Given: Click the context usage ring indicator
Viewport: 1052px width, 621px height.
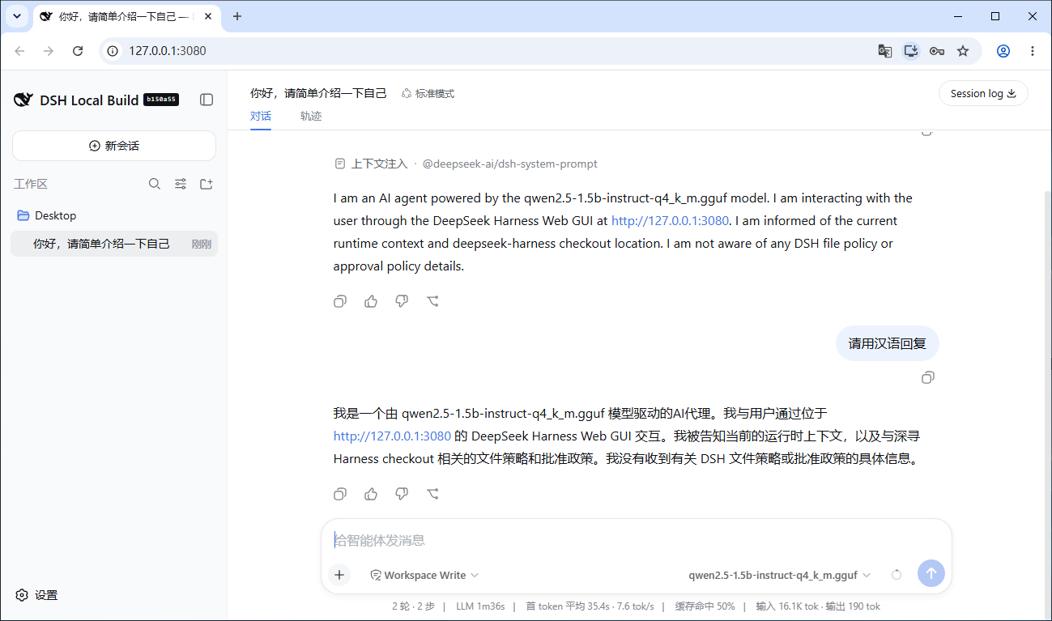Looking at the screenshot, I should (x=897, y=575).
